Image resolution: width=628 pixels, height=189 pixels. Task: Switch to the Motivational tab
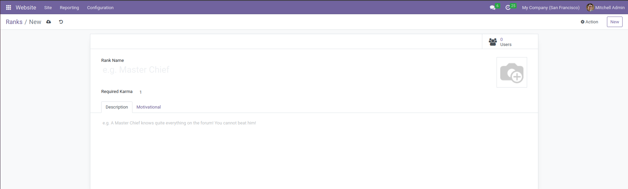point(149,107)
